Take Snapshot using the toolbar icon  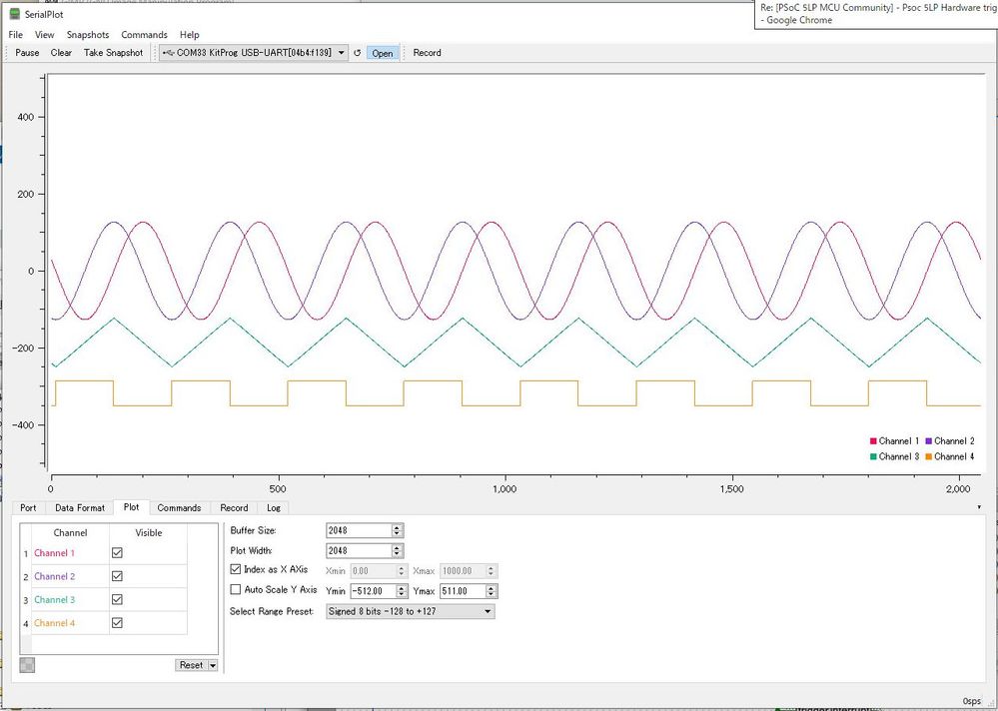click(x=112, y=52)
